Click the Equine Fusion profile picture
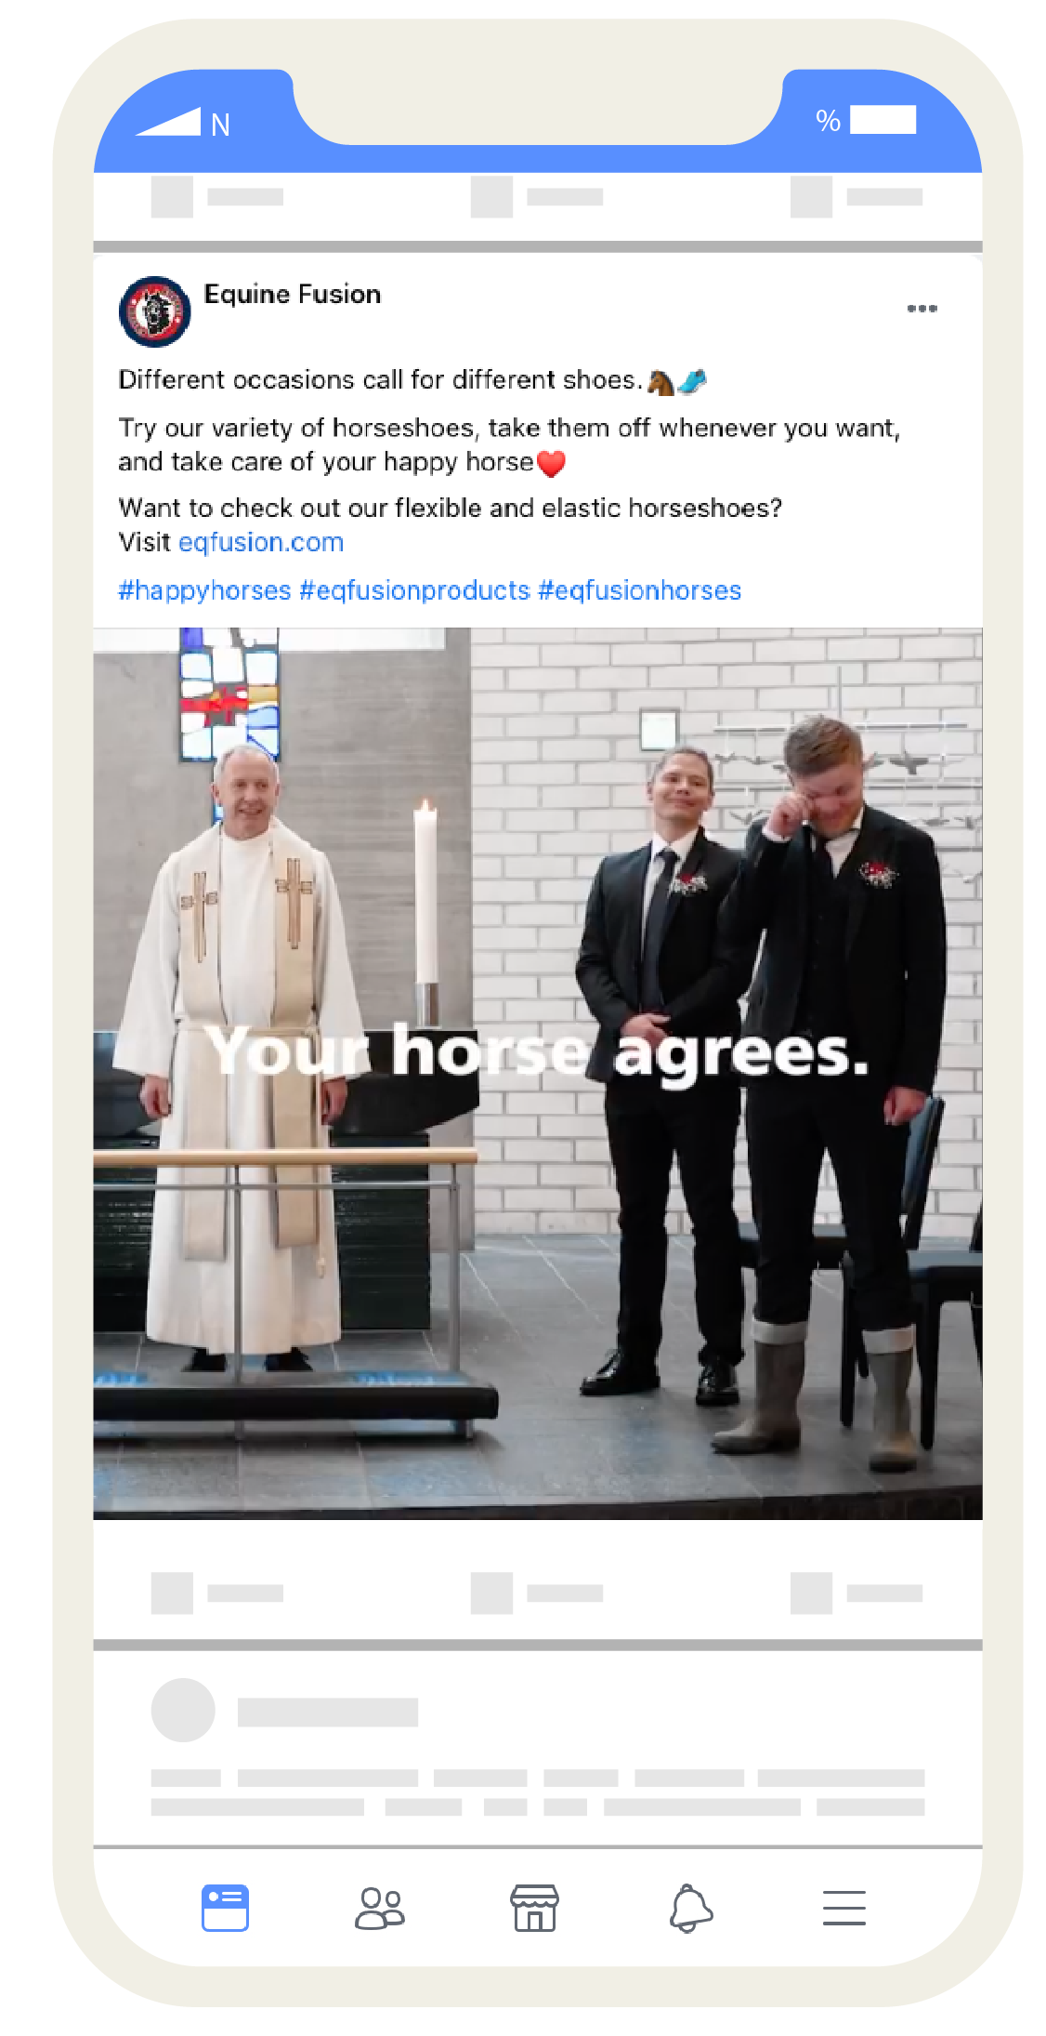The width and height of the screenshot is (1046, 2036). pos(154,311)
